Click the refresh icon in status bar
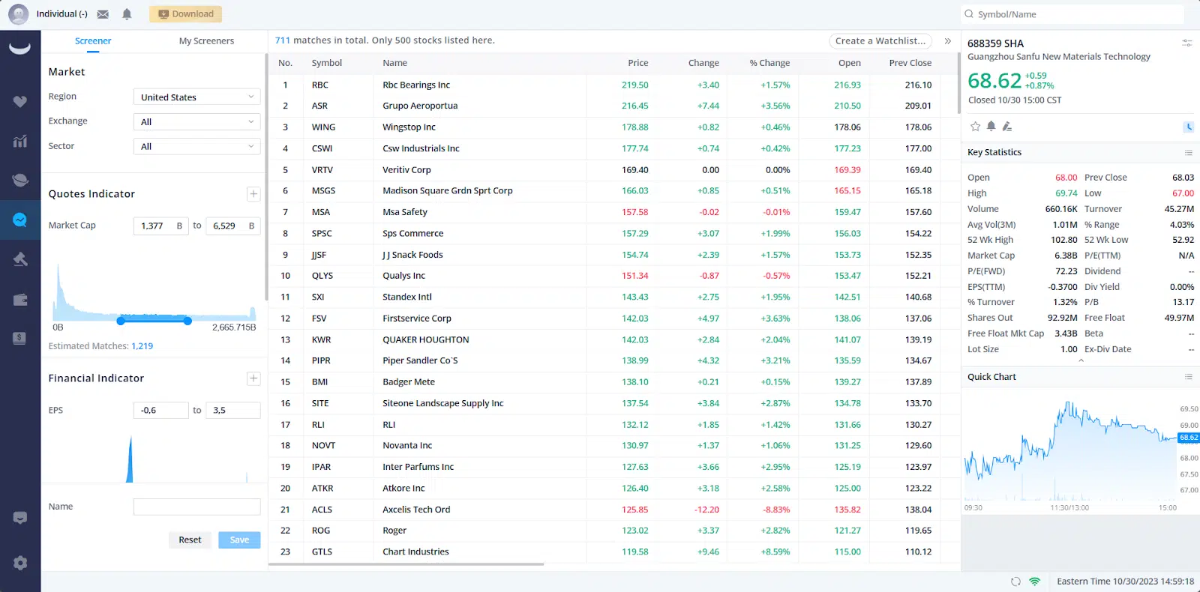This screenshot has height=592, width=1200. pos(1015,582)
